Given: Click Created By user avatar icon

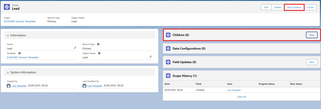Looking at the screenshot, I should (9, 86).
